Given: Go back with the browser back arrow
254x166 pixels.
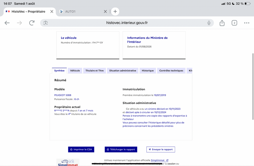Looking at the screenshot, I should point(7,23).
